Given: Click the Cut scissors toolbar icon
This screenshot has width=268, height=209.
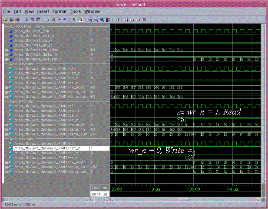Looking at the screenshot, I should [26, 20].
